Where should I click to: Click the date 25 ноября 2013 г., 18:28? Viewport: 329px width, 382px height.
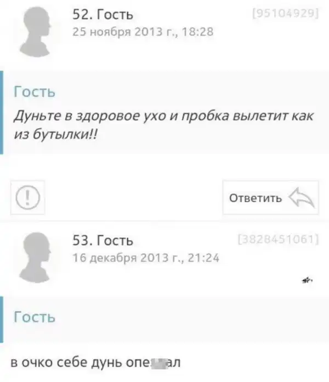[x=143, y=32]
